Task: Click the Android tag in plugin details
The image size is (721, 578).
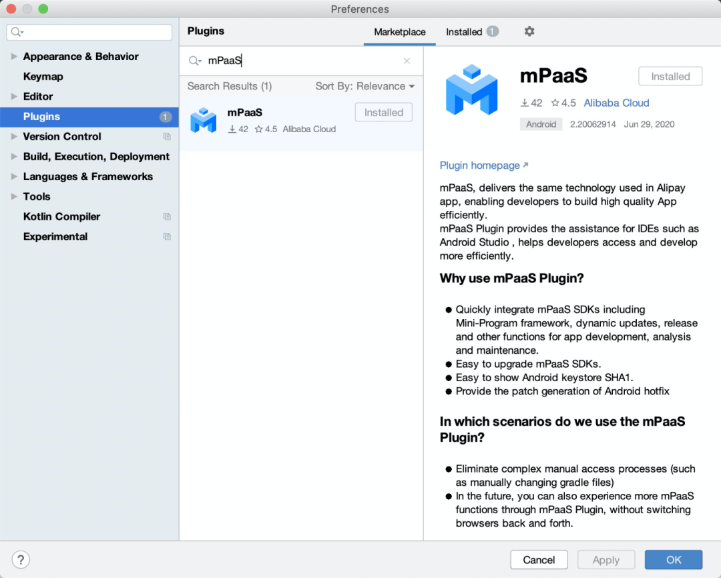Action: [x=541, y=124]
